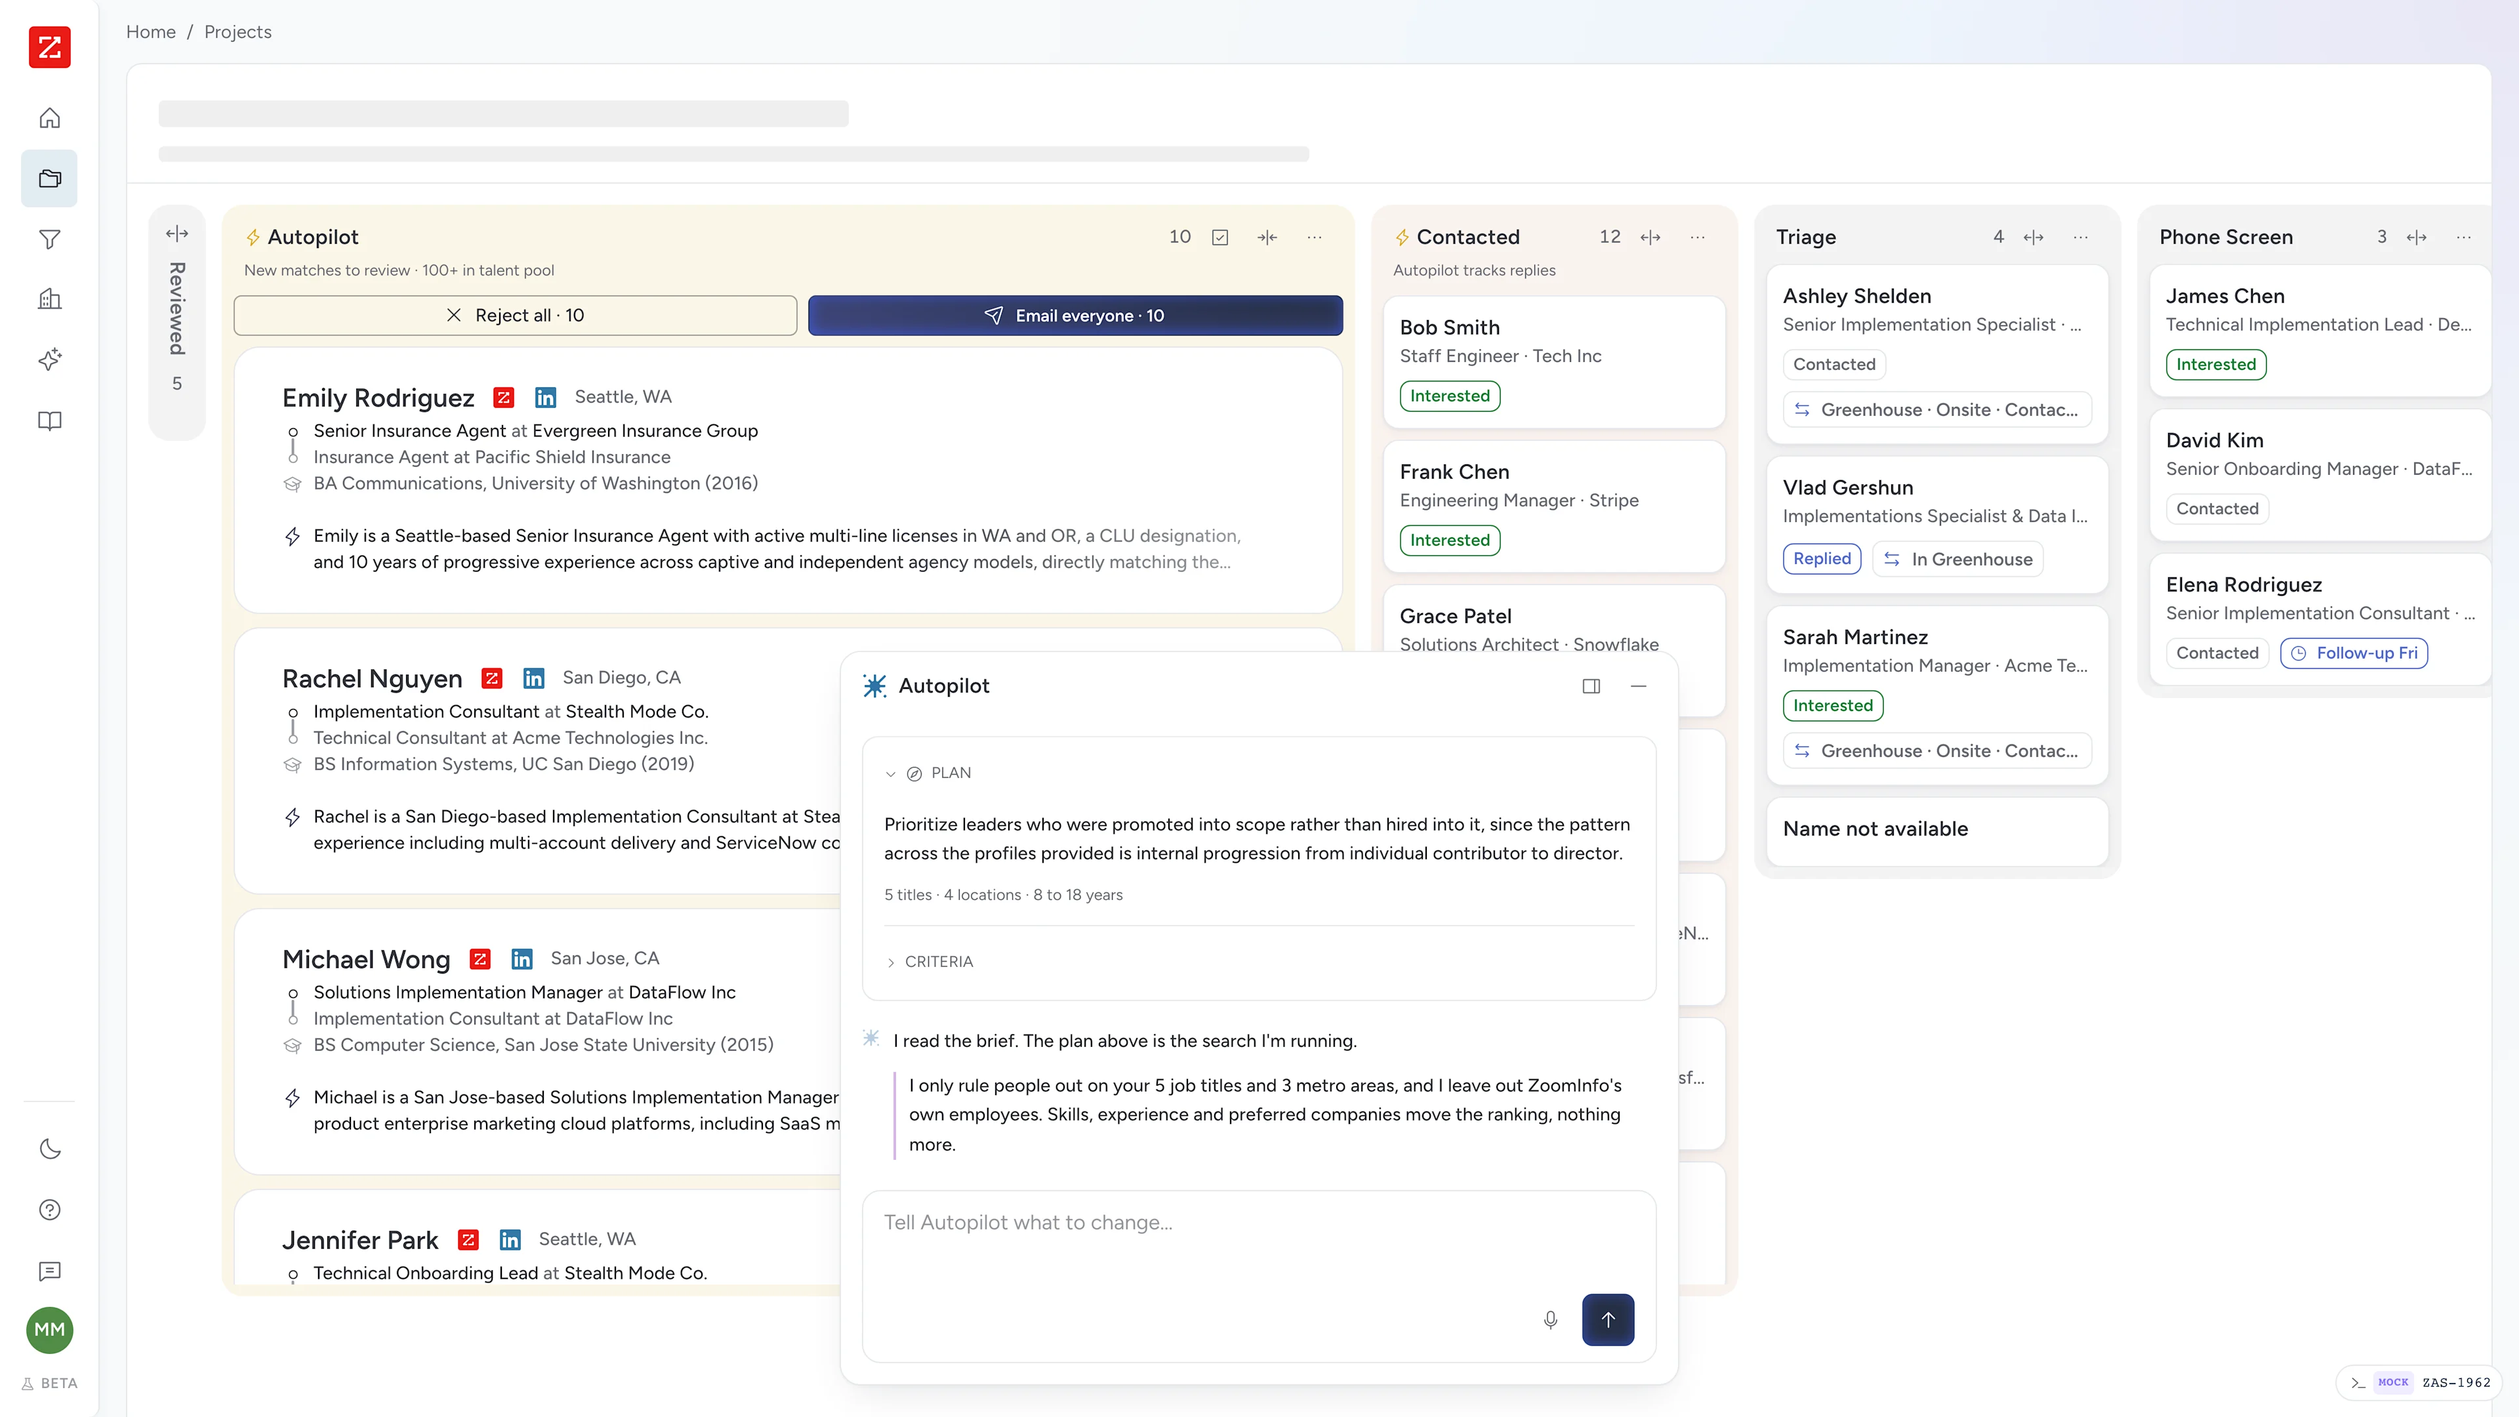Toggle select-all checkbox in Autopilot column
The height and width of the screenshot is (1417, 2519).
pyautogui.click(x=1219, y=237)
